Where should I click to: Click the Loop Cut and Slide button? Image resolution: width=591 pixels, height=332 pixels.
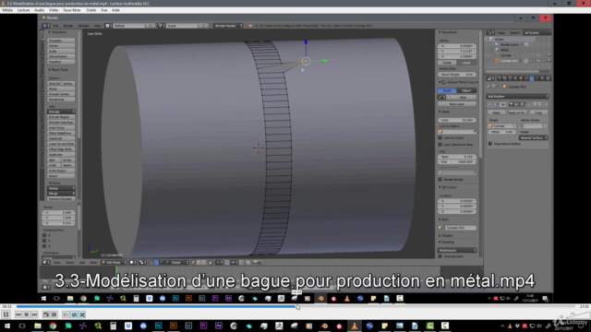61,144
